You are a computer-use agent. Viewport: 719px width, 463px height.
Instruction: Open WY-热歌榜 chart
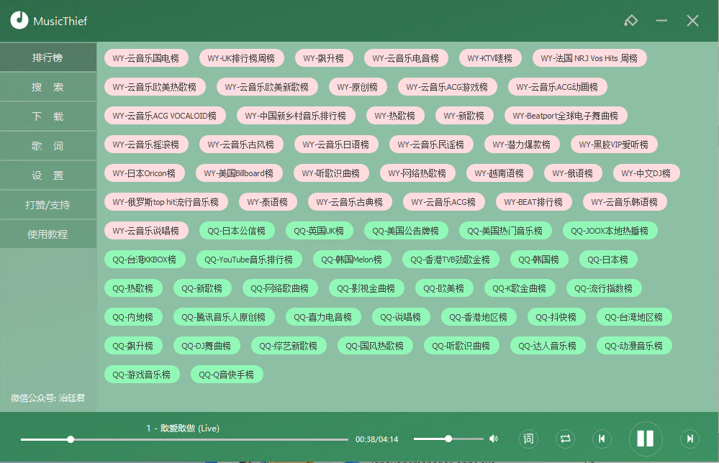click(395, 116)
